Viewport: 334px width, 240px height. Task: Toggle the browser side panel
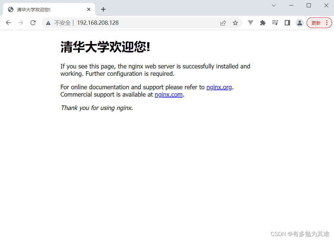287,23
